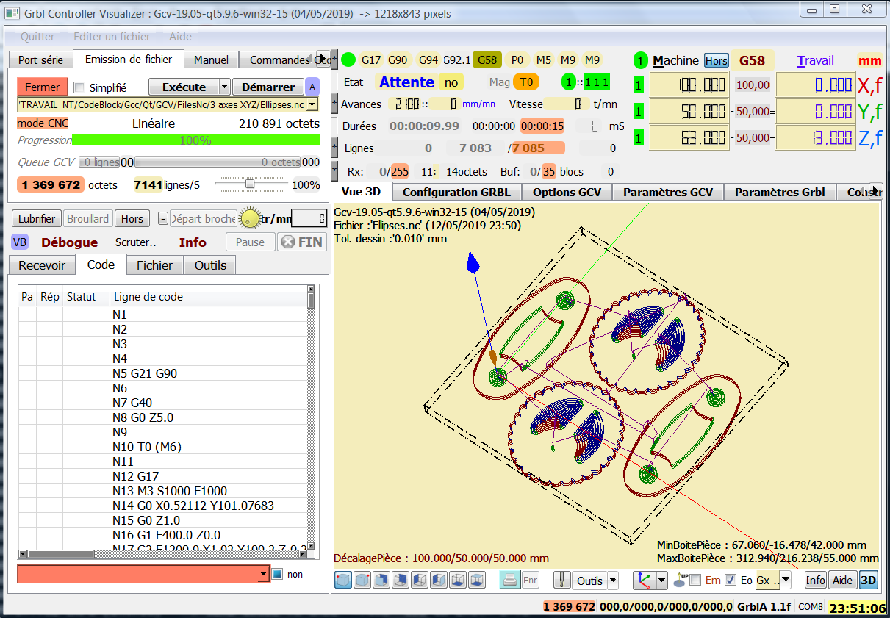
Task: Click the Démarrer button
Action: pos(268,87)
